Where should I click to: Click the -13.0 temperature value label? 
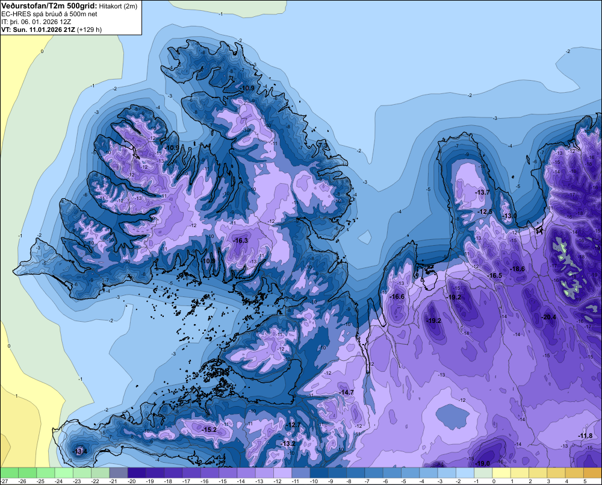[x=509, y=216]
